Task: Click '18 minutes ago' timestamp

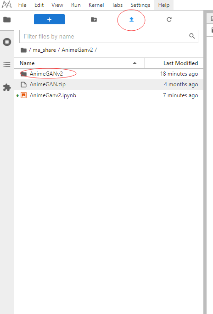Action: tap(179, 74)
